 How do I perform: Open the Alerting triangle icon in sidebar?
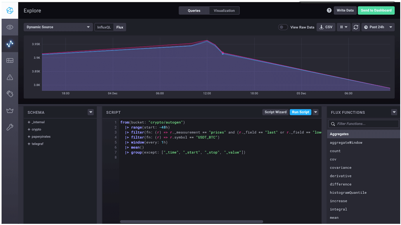pyautogui.click(x=10, y=77)
